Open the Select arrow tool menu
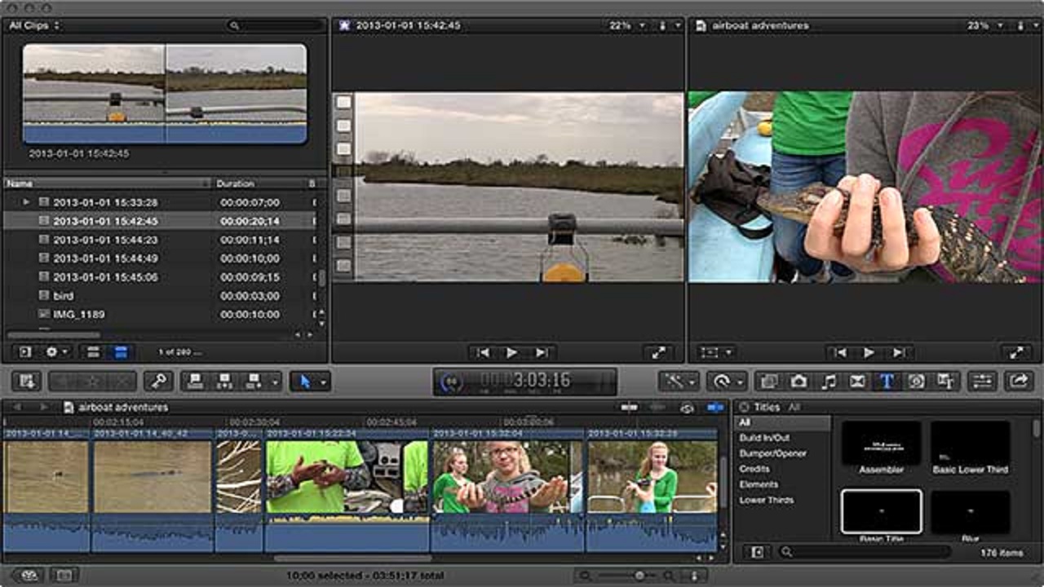The height and width of the screenshot is (587, 1044). (x=310, y=381)
